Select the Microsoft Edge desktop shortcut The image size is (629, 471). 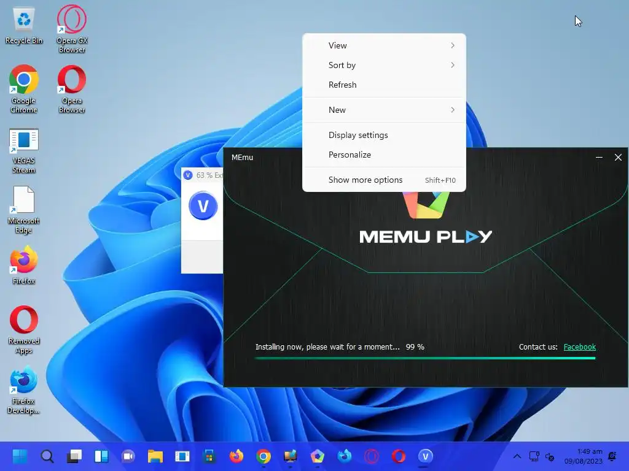tap(24, 210)
